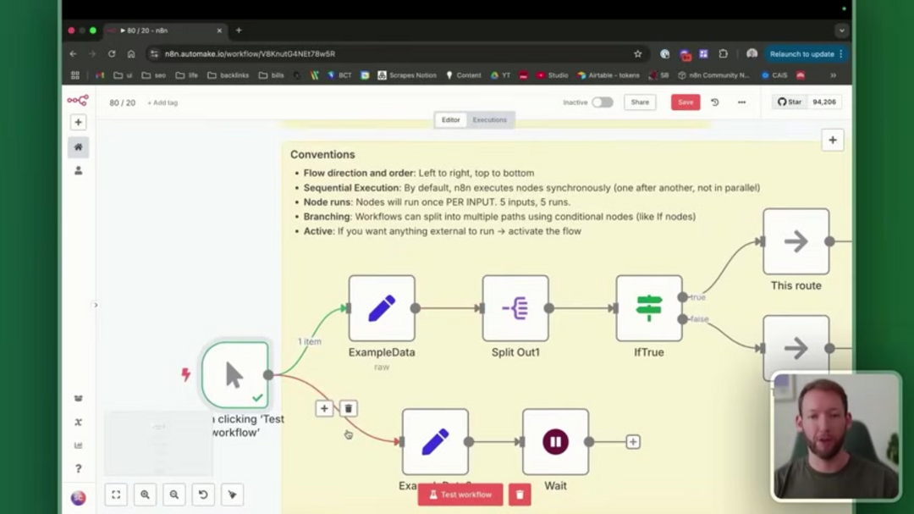Open the ExampleData edit node
This screenshot has height=514, width=914.
pos(382,308)
